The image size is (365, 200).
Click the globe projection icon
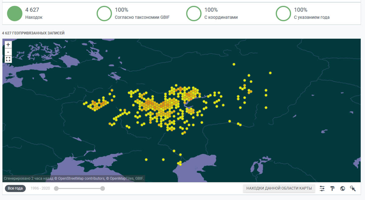pyautogui.click(x=342, y=188)
